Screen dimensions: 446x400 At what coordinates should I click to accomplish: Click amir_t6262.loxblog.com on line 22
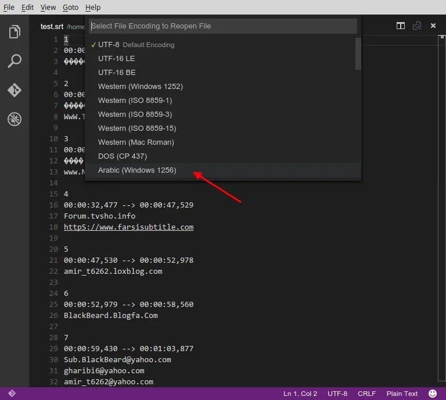[113, 271]
